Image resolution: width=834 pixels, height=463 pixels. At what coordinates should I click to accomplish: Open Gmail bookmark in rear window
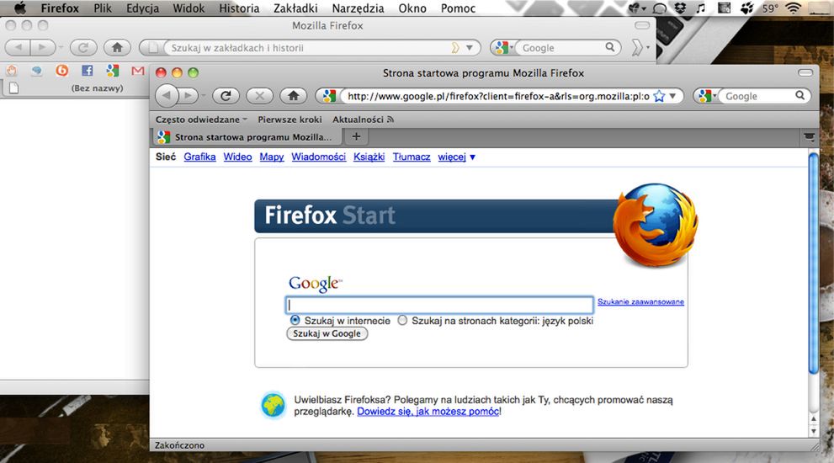tap(138, 70)
